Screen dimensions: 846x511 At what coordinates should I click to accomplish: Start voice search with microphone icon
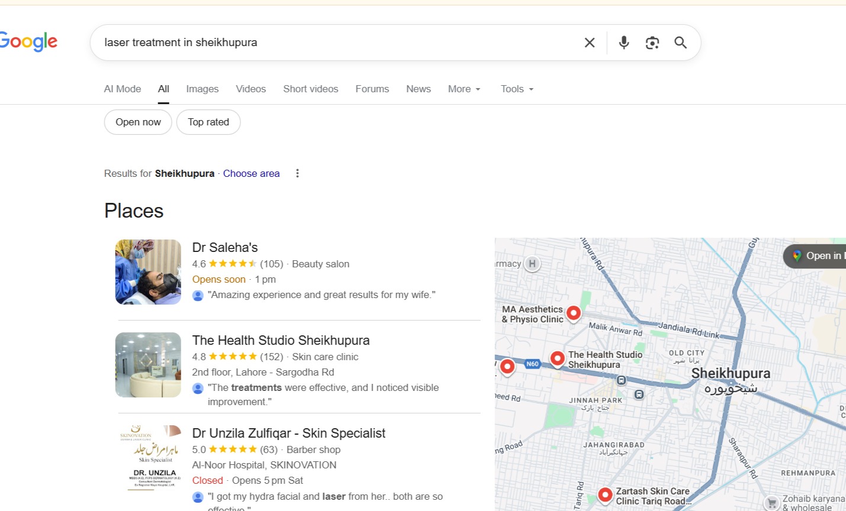[x=623, y=43]
